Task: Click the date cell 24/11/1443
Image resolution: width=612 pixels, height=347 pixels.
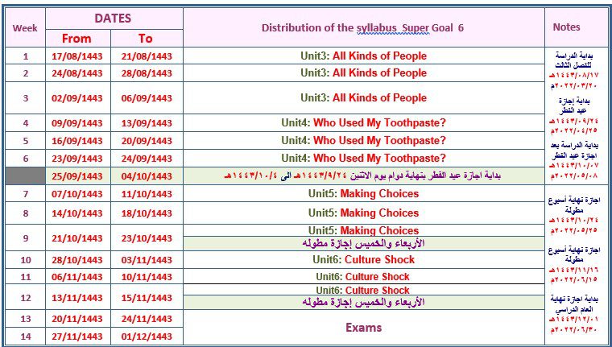Action: click(147, 320)
